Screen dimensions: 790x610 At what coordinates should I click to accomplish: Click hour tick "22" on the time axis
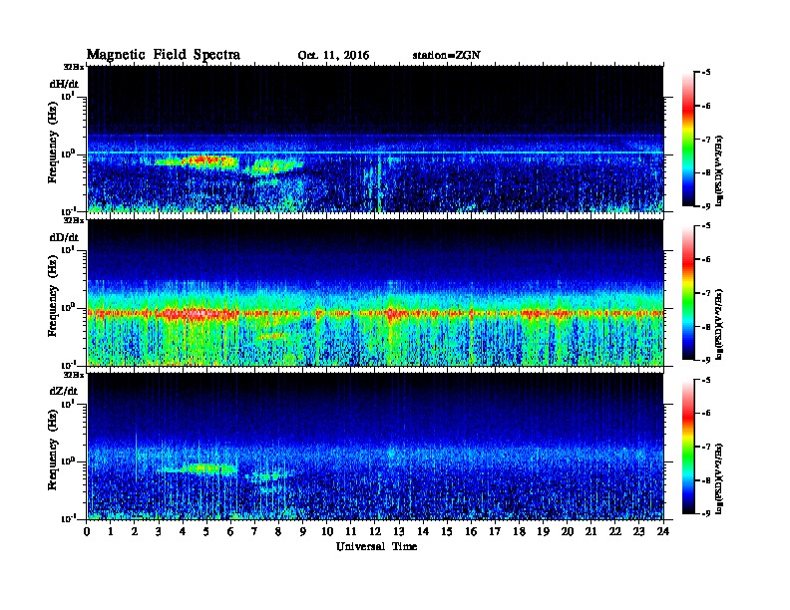[x=615, y=532]
